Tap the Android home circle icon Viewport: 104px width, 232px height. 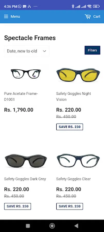coord(52,226)
